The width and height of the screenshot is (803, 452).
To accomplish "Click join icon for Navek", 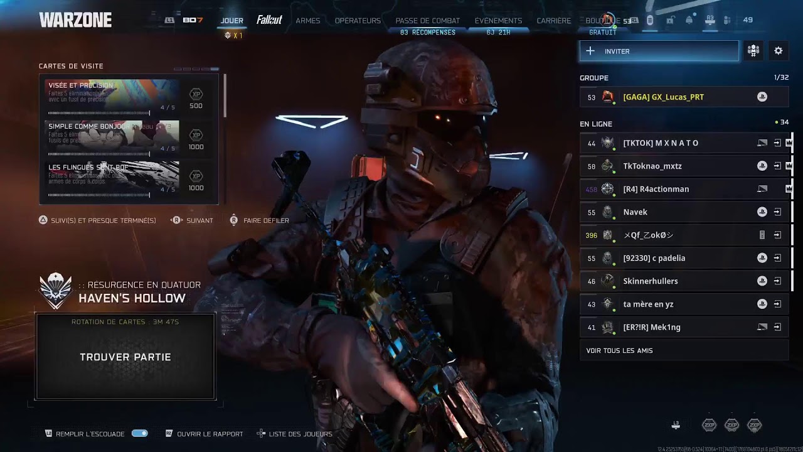I will (777, 212).
